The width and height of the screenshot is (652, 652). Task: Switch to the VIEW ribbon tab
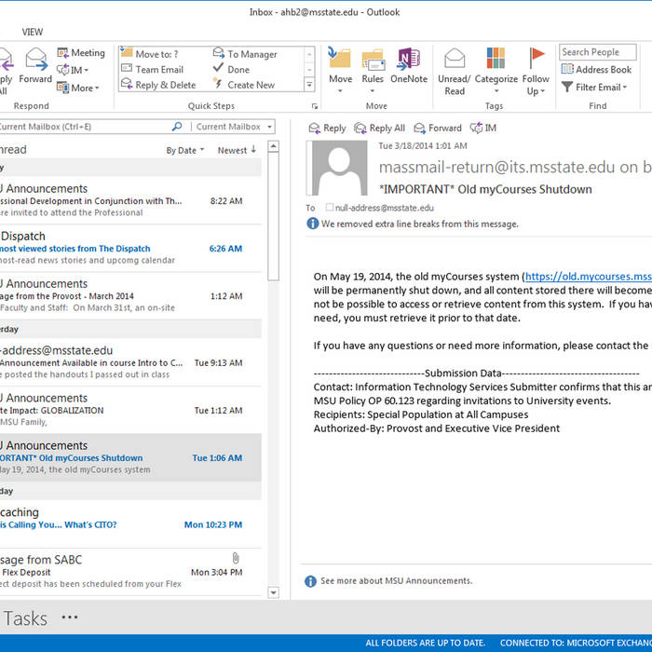(x=33, y=32)
